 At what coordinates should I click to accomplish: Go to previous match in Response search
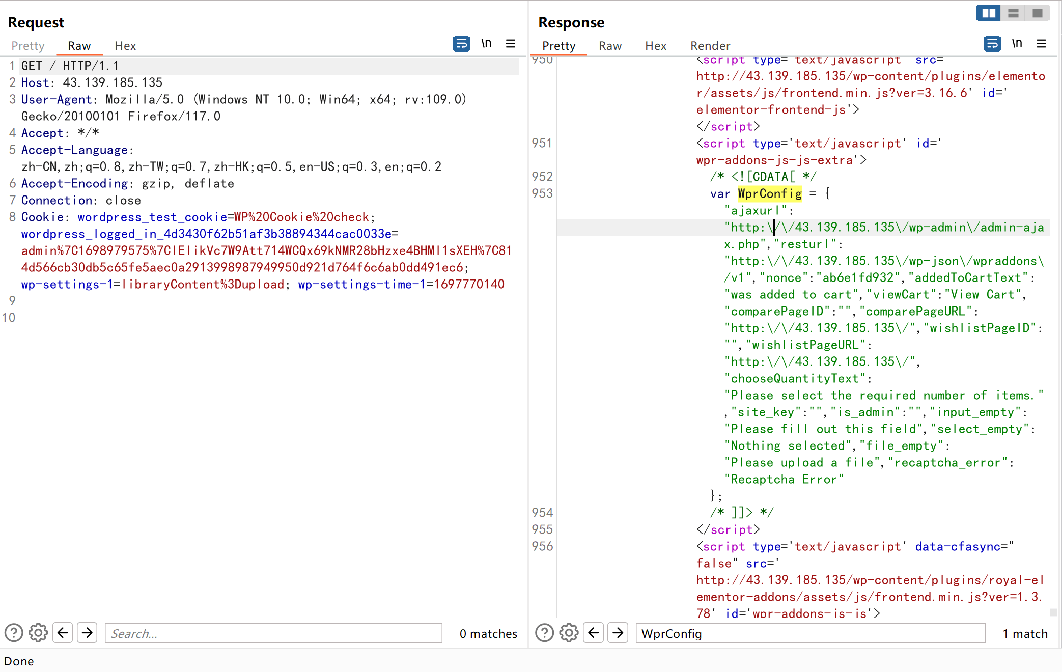pyautogui.click(x=593, y=633)
